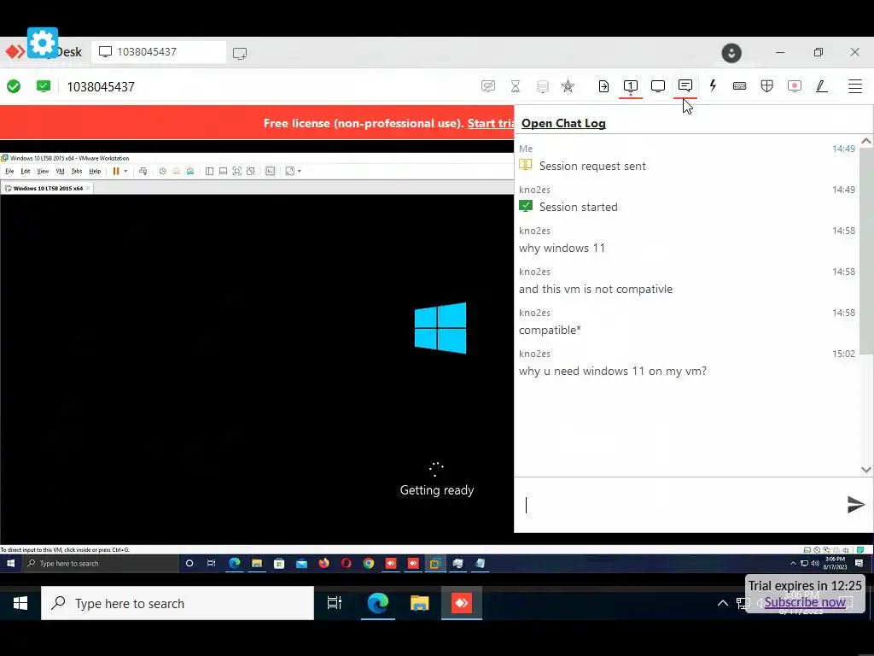Click VMware send Ctrl+Alt+Del icon

[143, 171]
